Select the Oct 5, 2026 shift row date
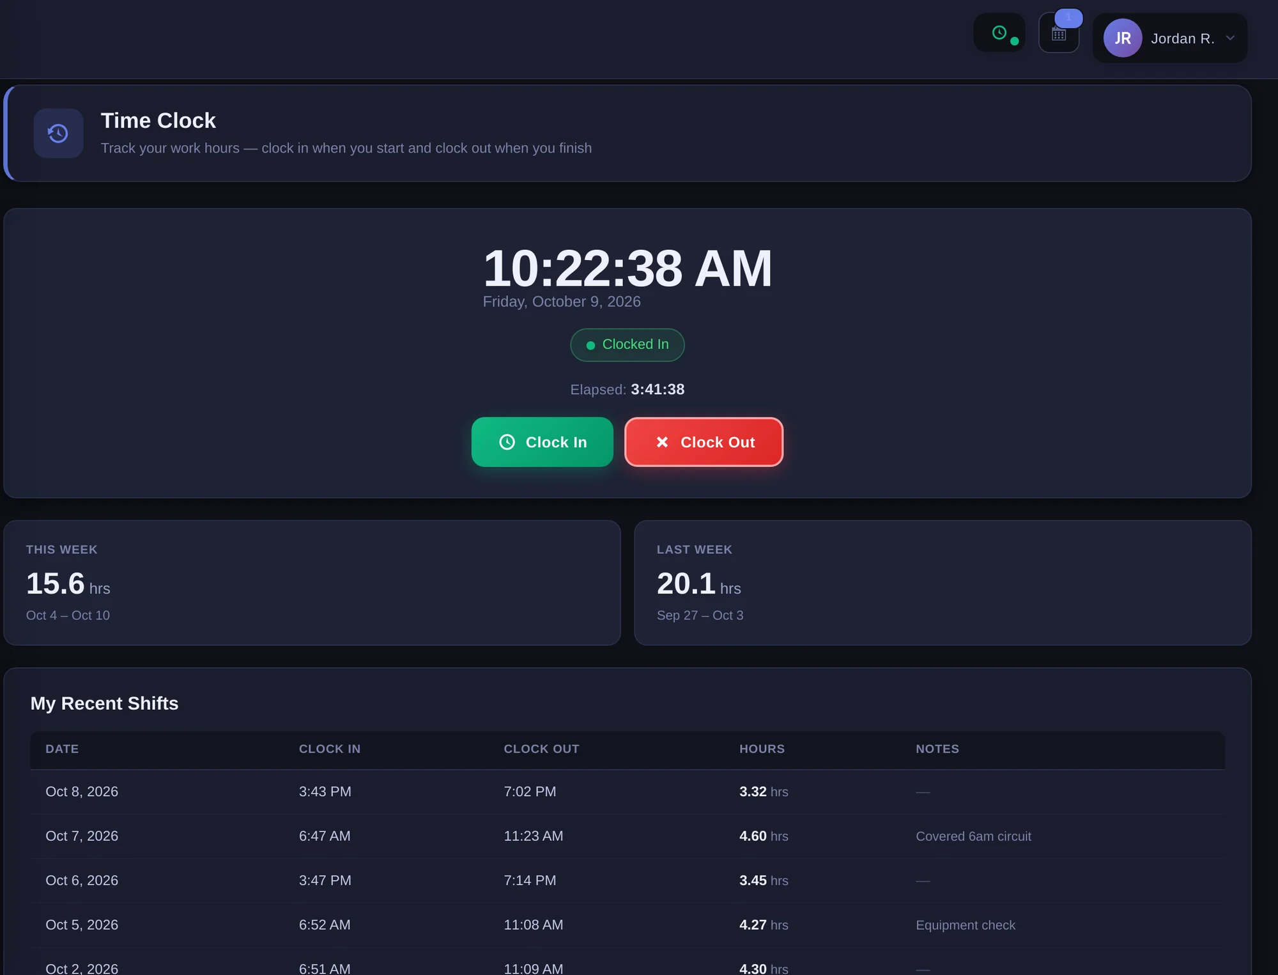This screenshot has width=1278, height=975. 82,925
